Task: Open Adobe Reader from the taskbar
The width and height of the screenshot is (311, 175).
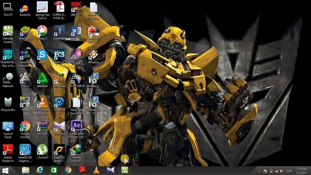Action: 82,170
